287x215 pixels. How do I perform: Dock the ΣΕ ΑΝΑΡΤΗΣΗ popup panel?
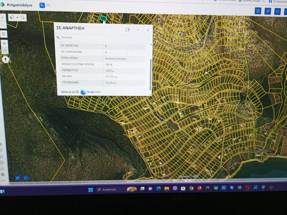point(128,30)
